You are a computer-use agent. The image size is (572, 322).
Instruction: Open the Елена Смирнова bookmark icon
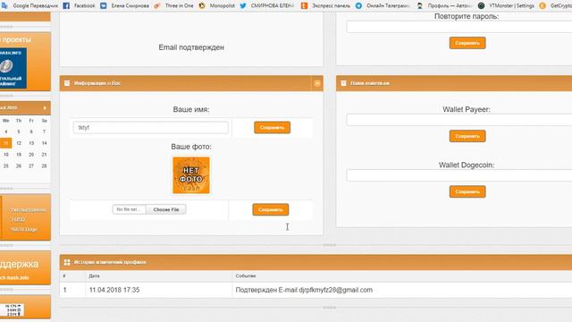104,5
